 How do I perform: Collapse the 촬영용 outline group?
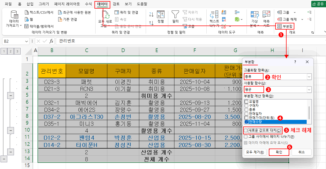[10, 130]
